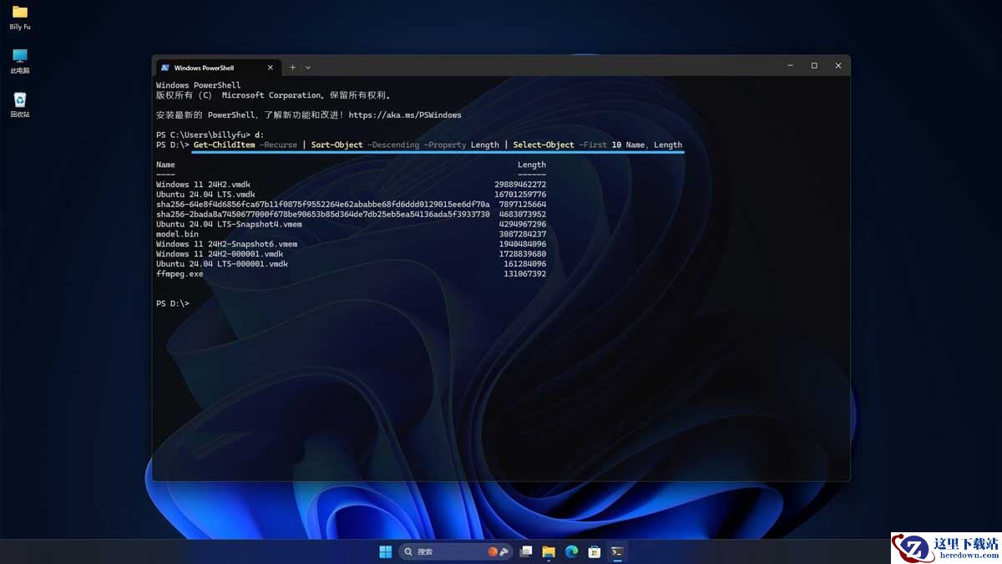
Task: Click the length value 131067392
Action: tap(525, 274)
